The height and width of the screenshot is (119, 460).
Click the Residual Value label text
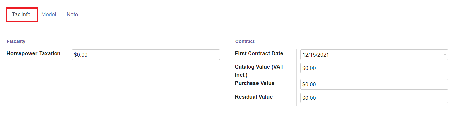(x=253, y=97)
